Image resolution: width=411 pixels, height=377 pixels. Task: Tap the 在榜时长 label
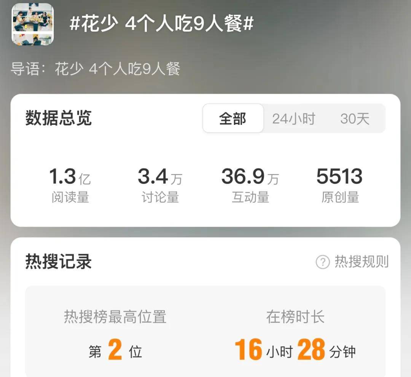[x=295, y=317]
